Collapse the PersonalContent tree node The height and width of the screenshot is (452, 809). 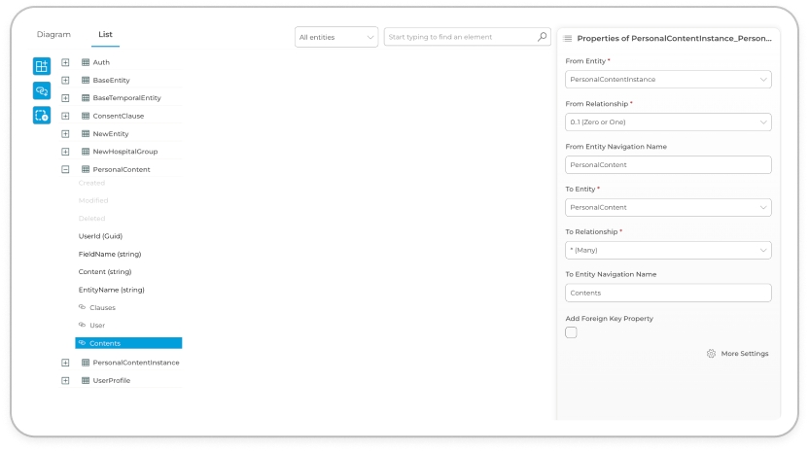(65, 169)
